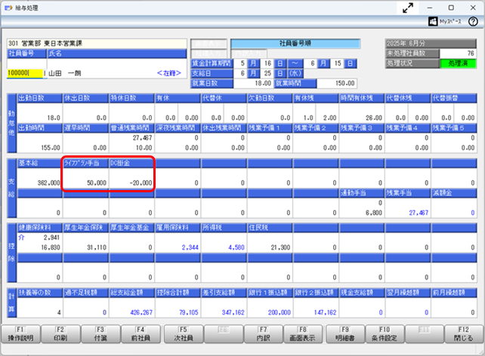This screenshot has width=485, height=356.
Task: Click 介 care insurance value 2,941
Action: tap(51, 238)
